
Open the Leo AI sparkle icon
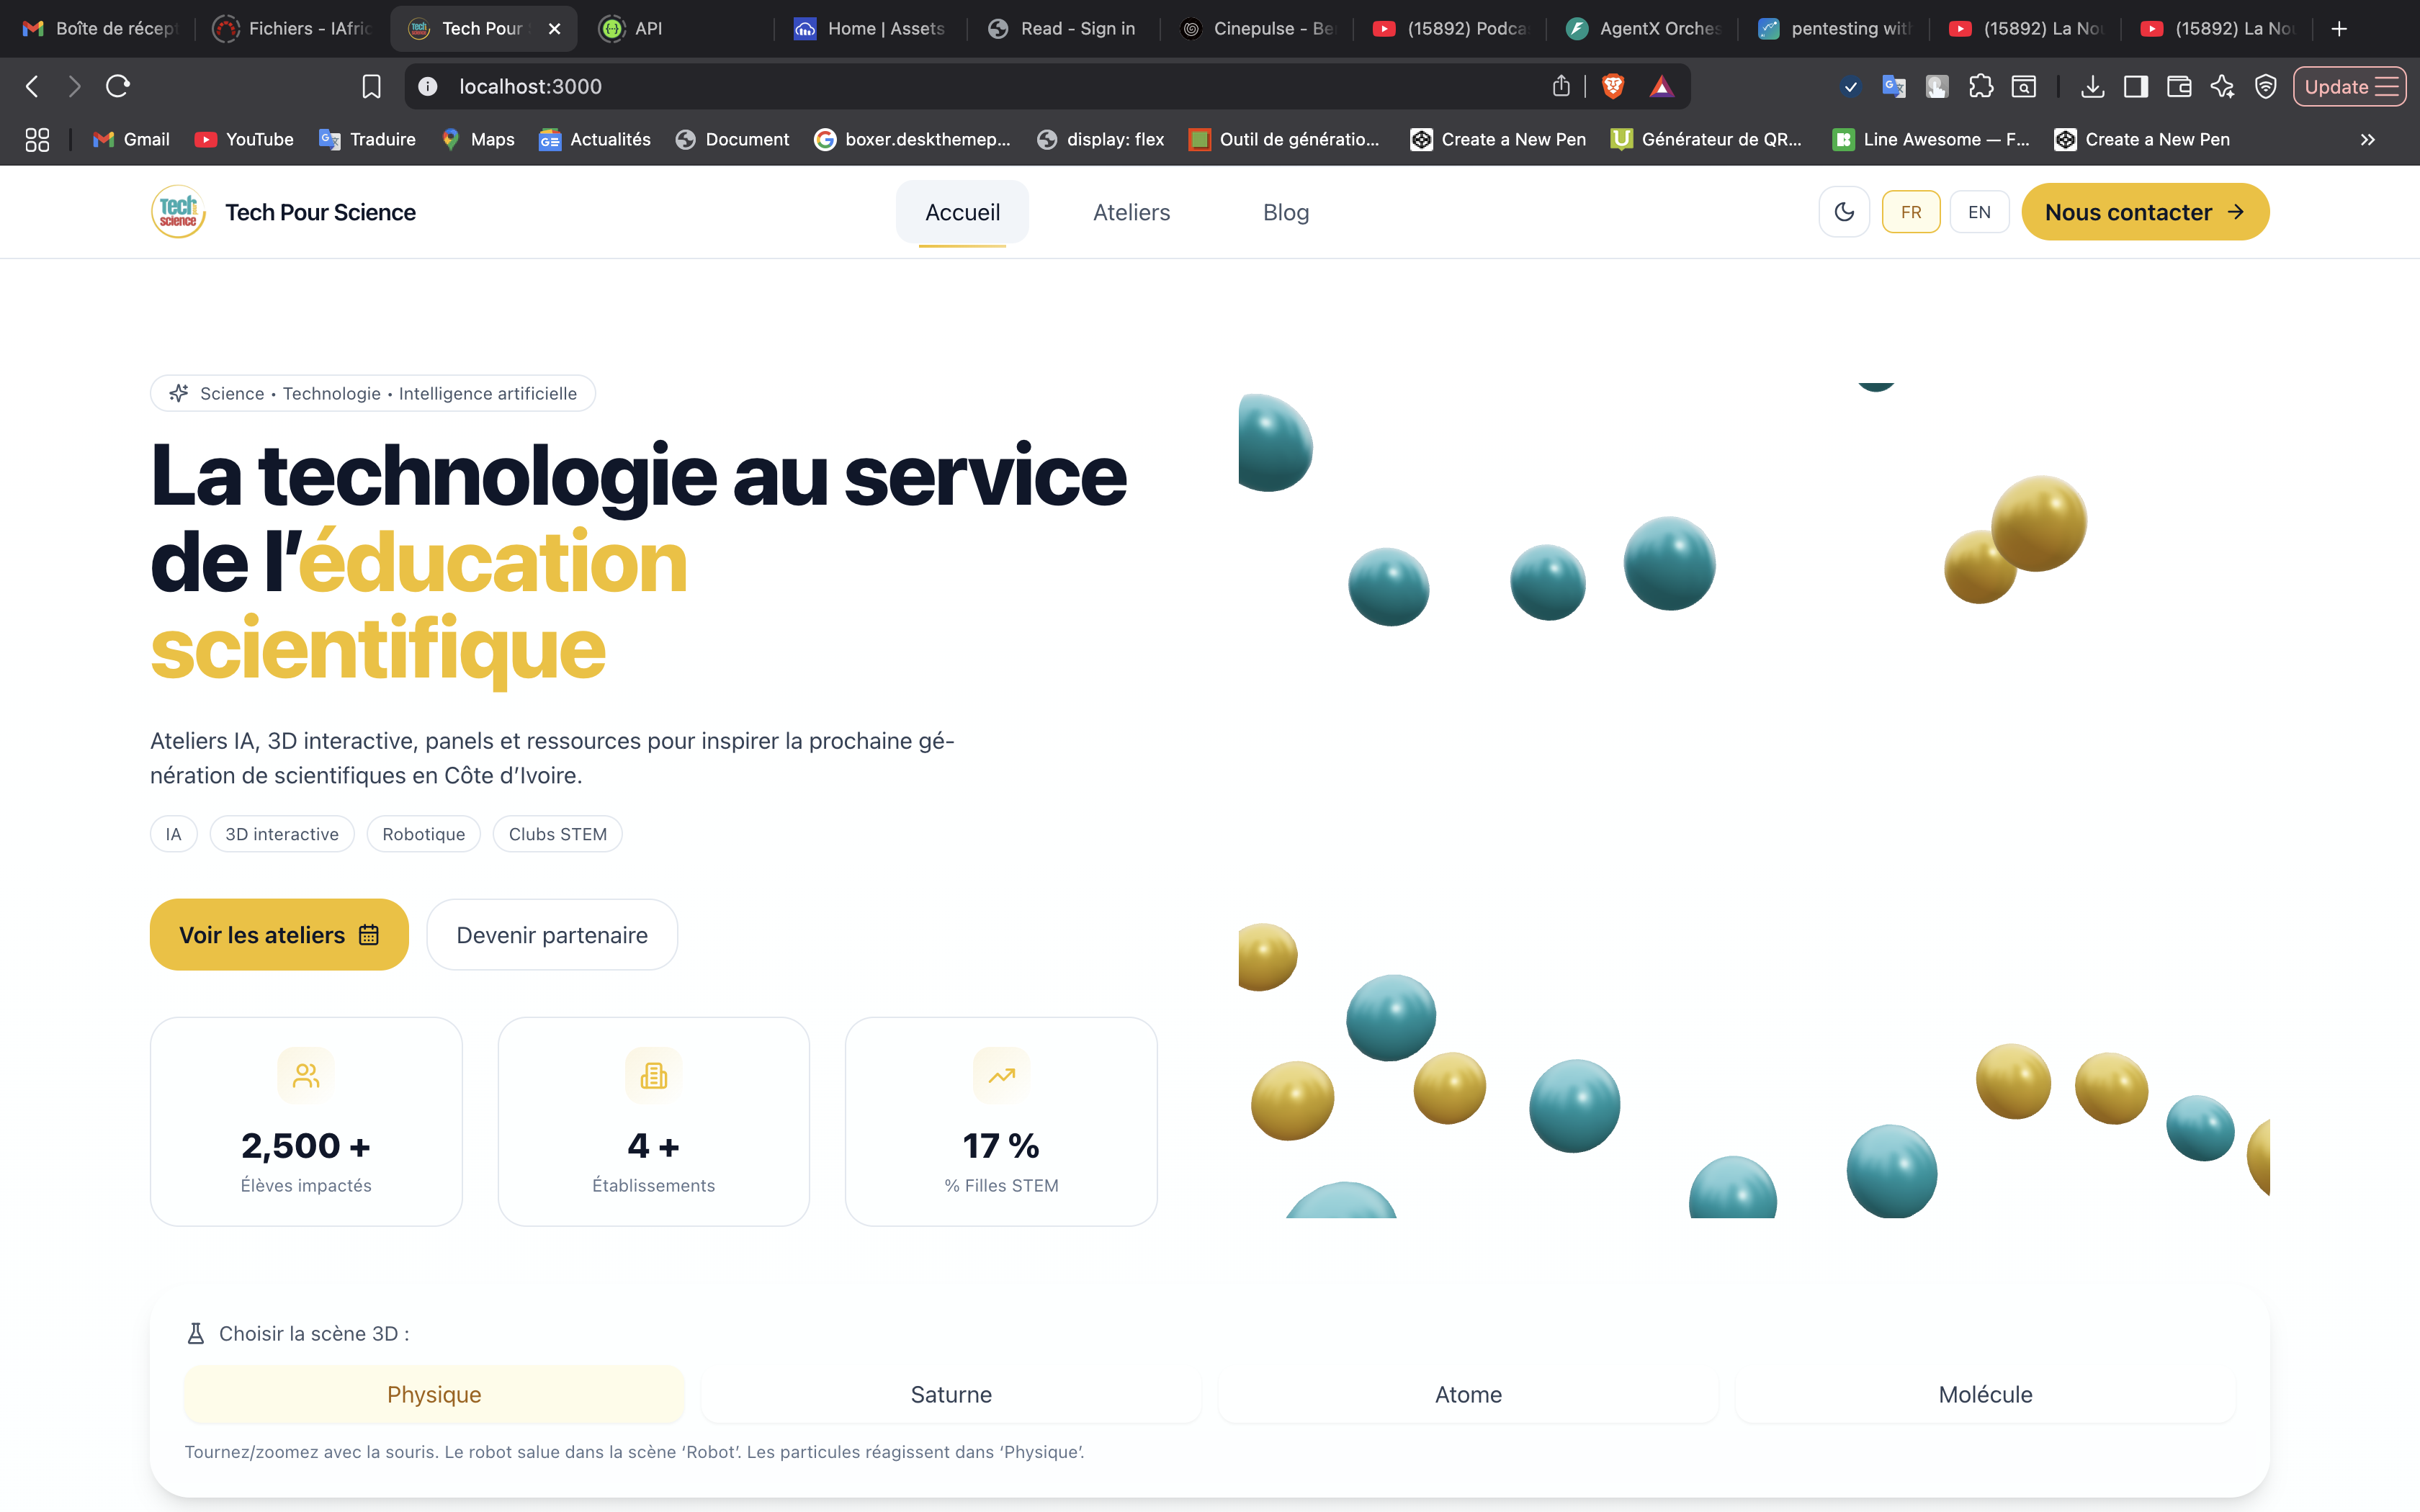(x=2222, y=86)
